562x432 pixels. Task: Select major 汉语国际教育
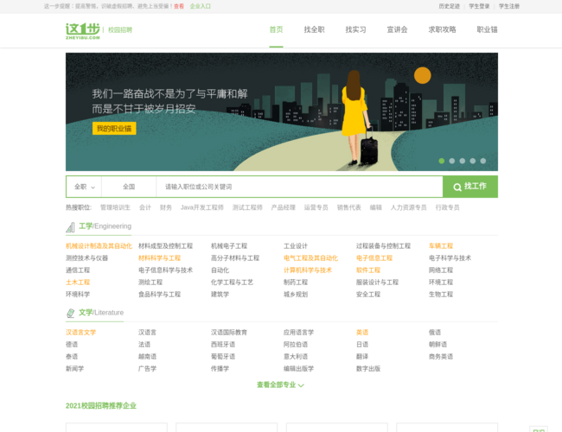click(x=229, y=333)
